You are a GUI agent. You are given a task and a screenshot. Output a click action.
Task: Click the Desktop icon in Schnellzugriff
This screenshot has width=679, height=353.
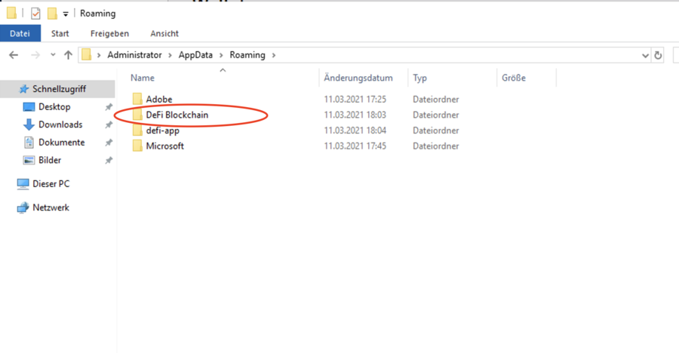click(x=29, y=107)
